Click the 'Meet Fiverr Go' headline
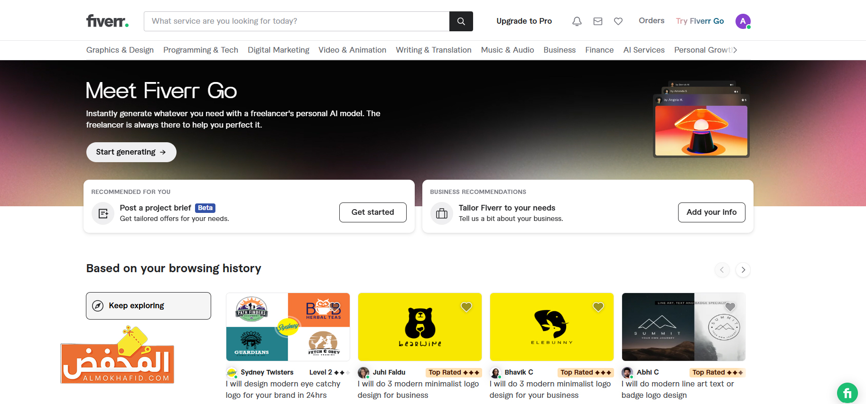 pyautogui.click(x=161, y=91)
